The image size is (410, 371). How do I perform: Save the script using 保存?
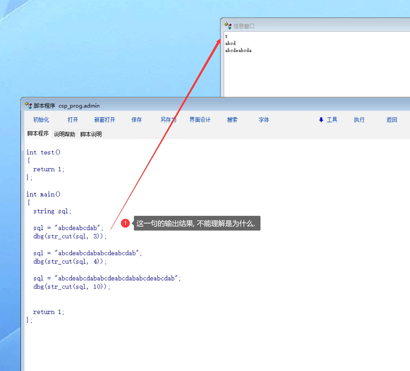137,120
